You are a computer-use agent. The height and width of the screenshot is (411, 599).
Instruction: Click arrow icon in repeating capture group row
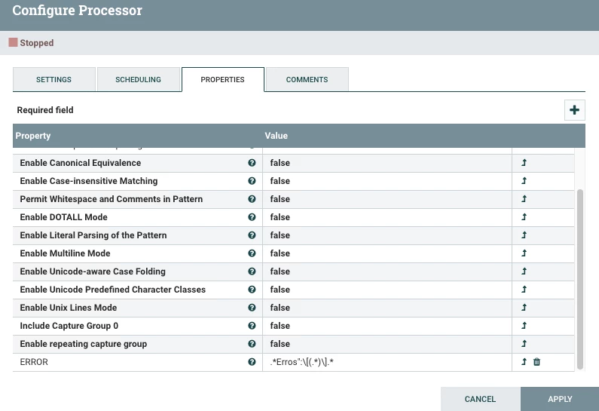click(x=524, y=344)
